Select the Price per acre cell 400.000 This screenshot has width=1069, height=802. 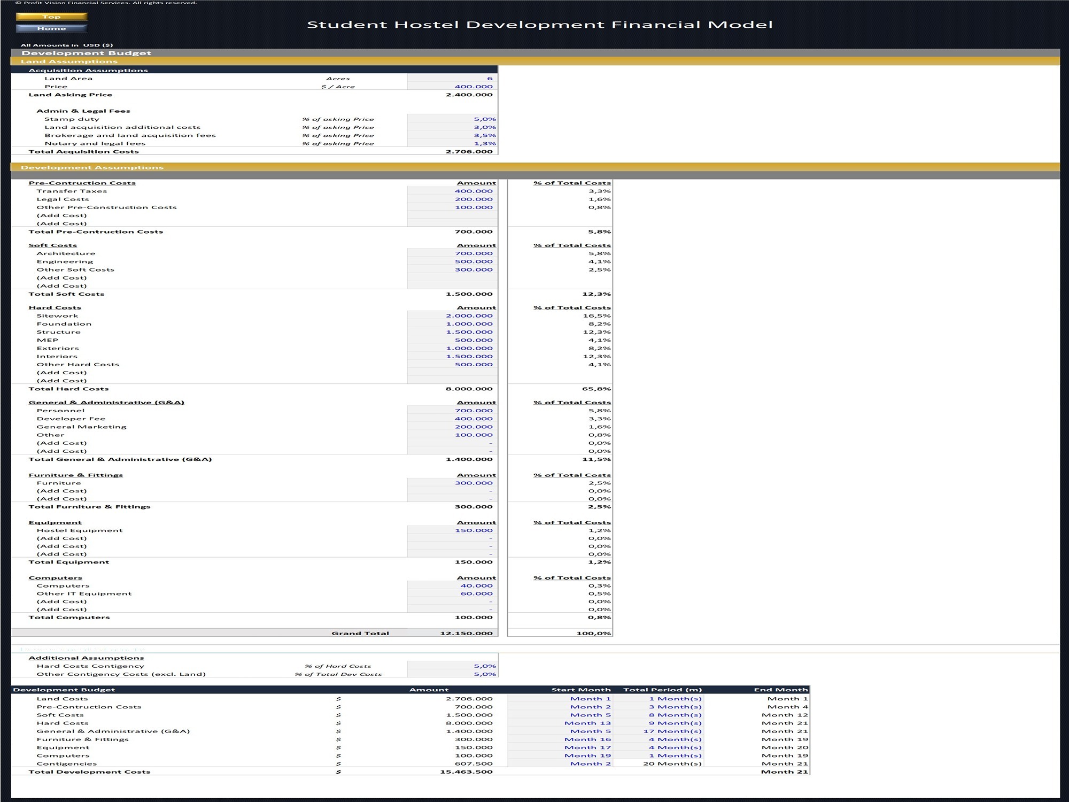(452, 86)
